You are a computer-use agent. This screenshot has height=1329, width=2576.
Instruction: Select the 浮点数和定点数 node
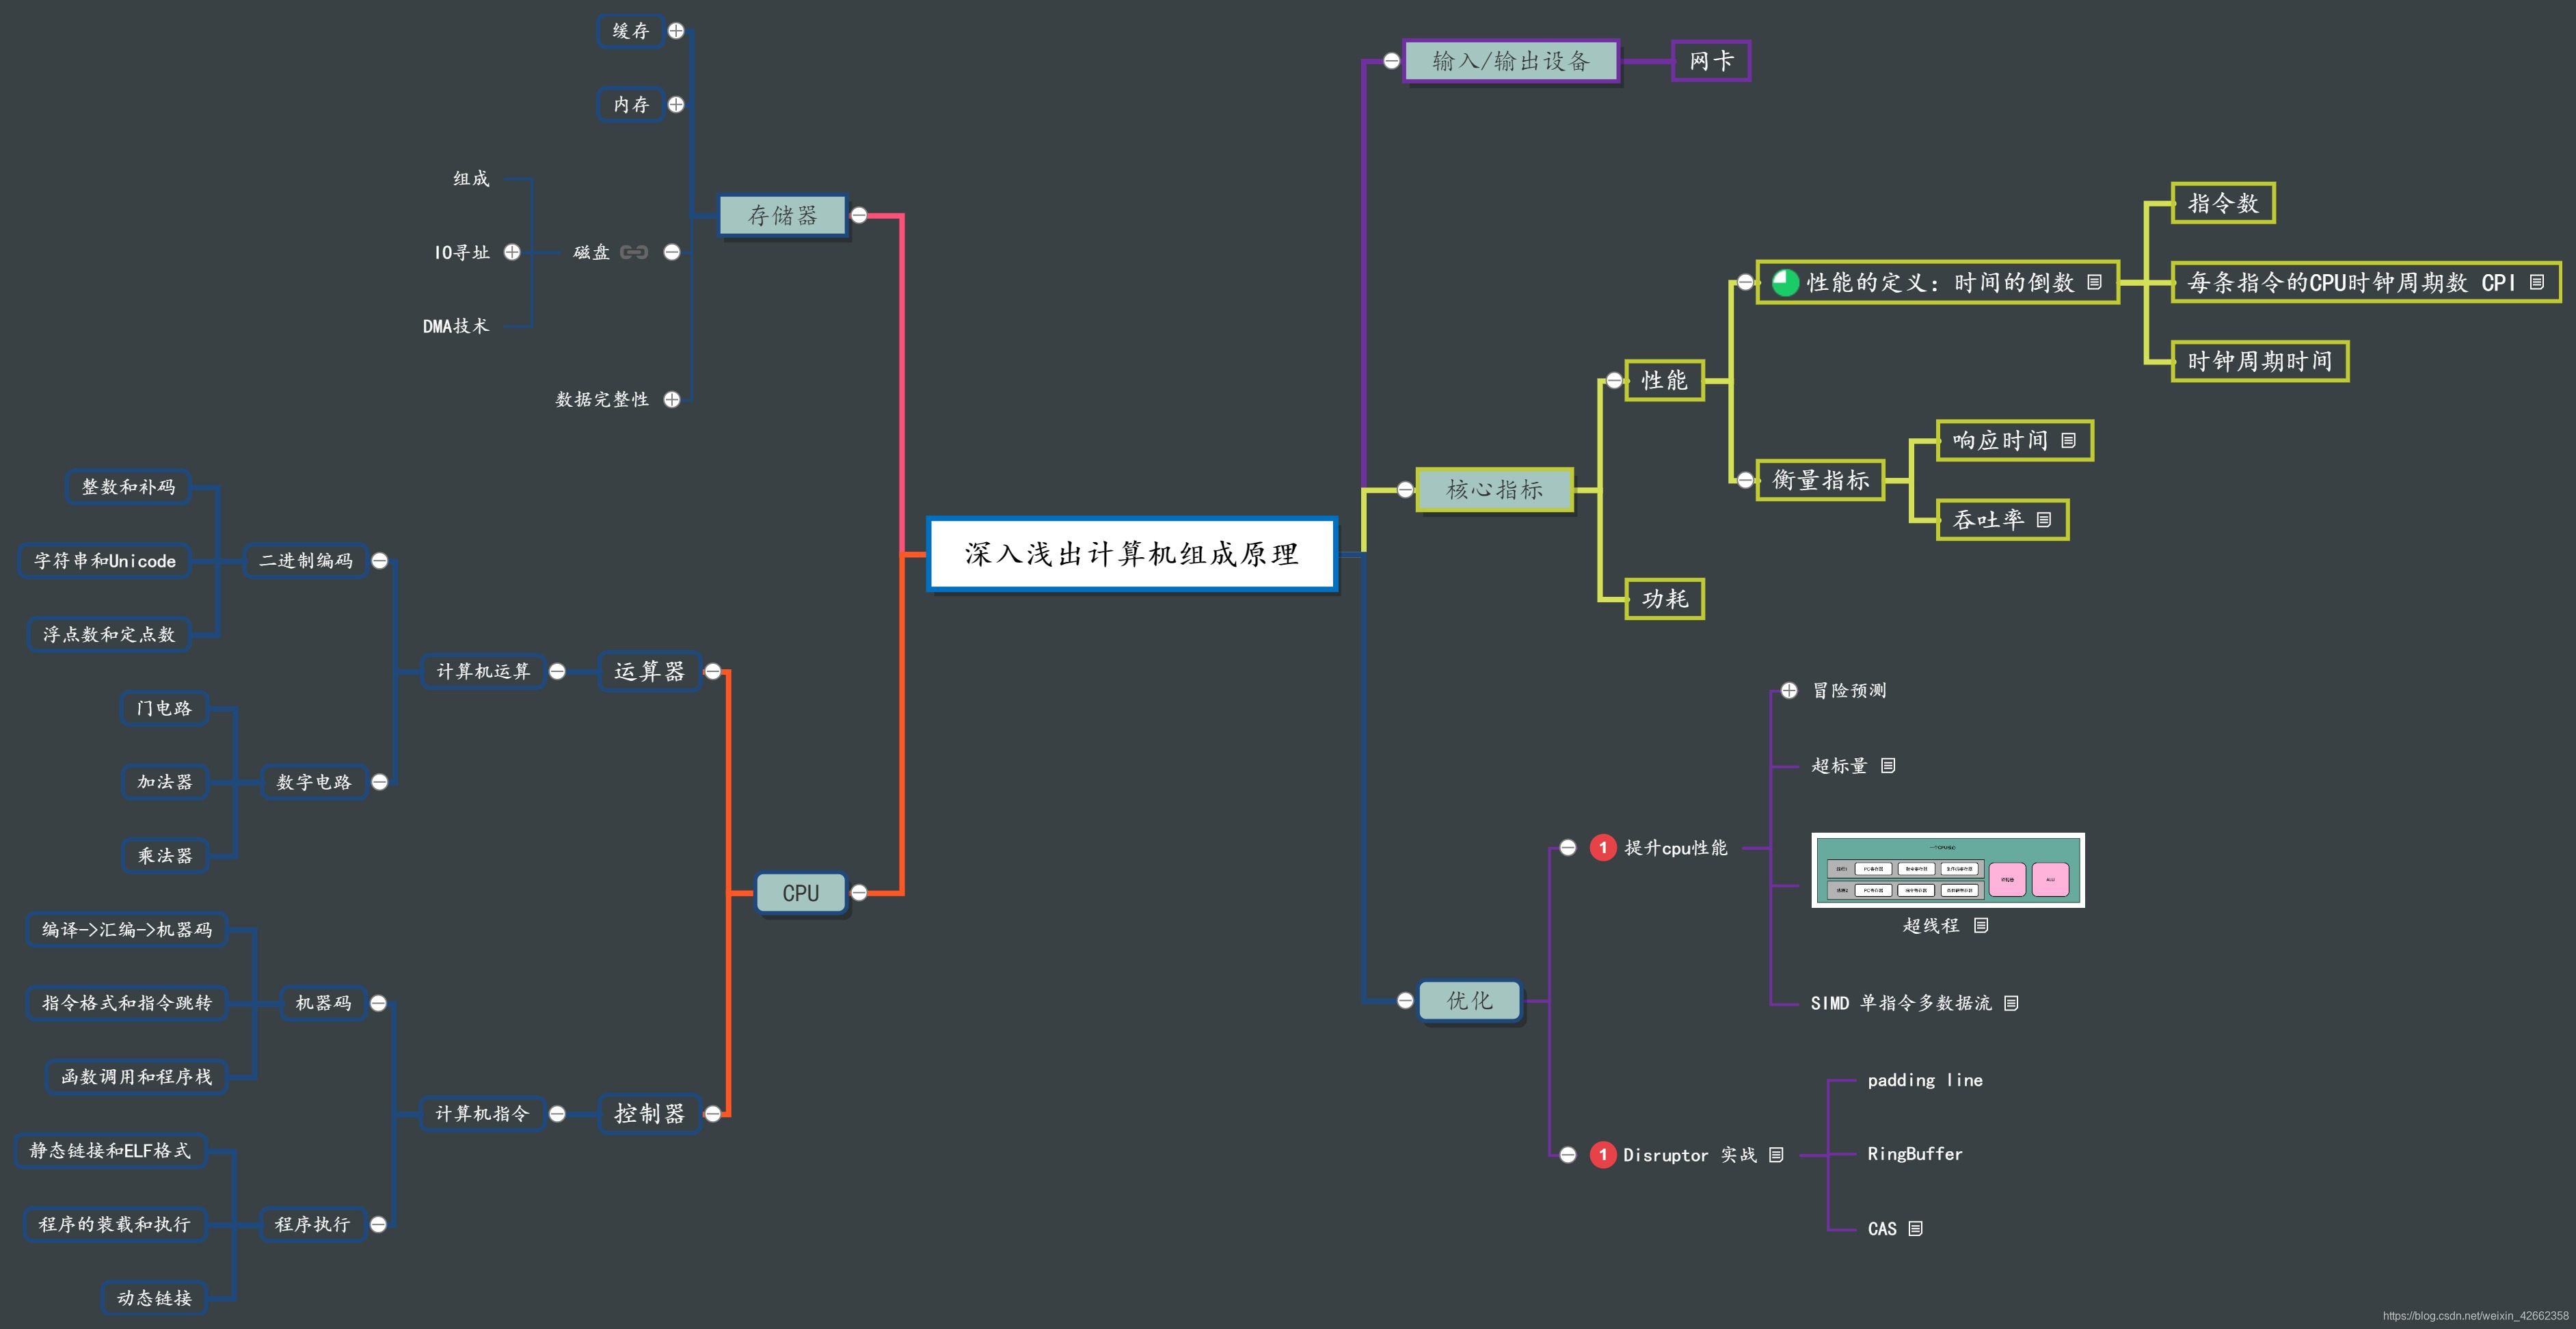click(109, 634)
